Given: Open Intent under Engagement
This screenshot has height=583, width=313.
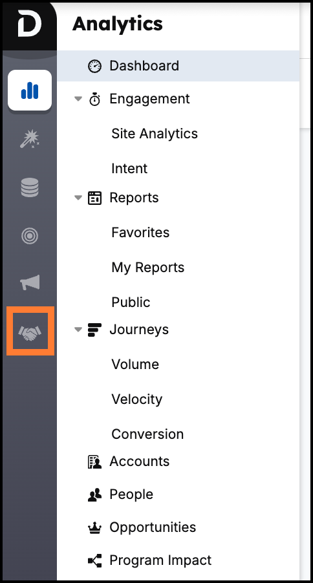Looking at the screenshot, I should 129,169.
